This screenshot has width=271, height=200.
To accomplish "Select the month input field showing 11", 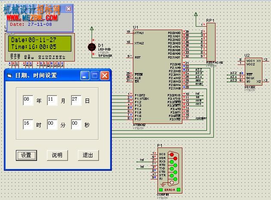I will click(52, 100).
